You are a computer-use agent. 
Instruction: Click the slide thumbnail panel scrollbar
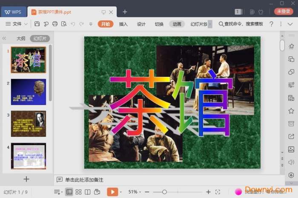pyautogui.click(x=50, y=73)
